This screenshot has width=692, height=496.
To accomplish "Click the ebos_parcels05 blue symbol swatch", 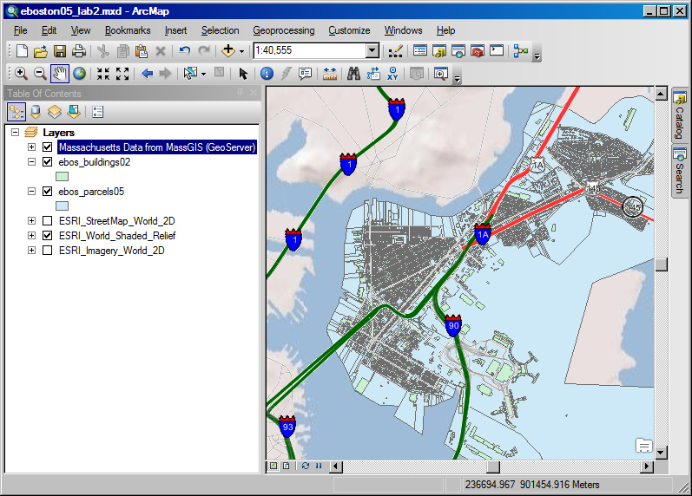I will pos(63,206).
